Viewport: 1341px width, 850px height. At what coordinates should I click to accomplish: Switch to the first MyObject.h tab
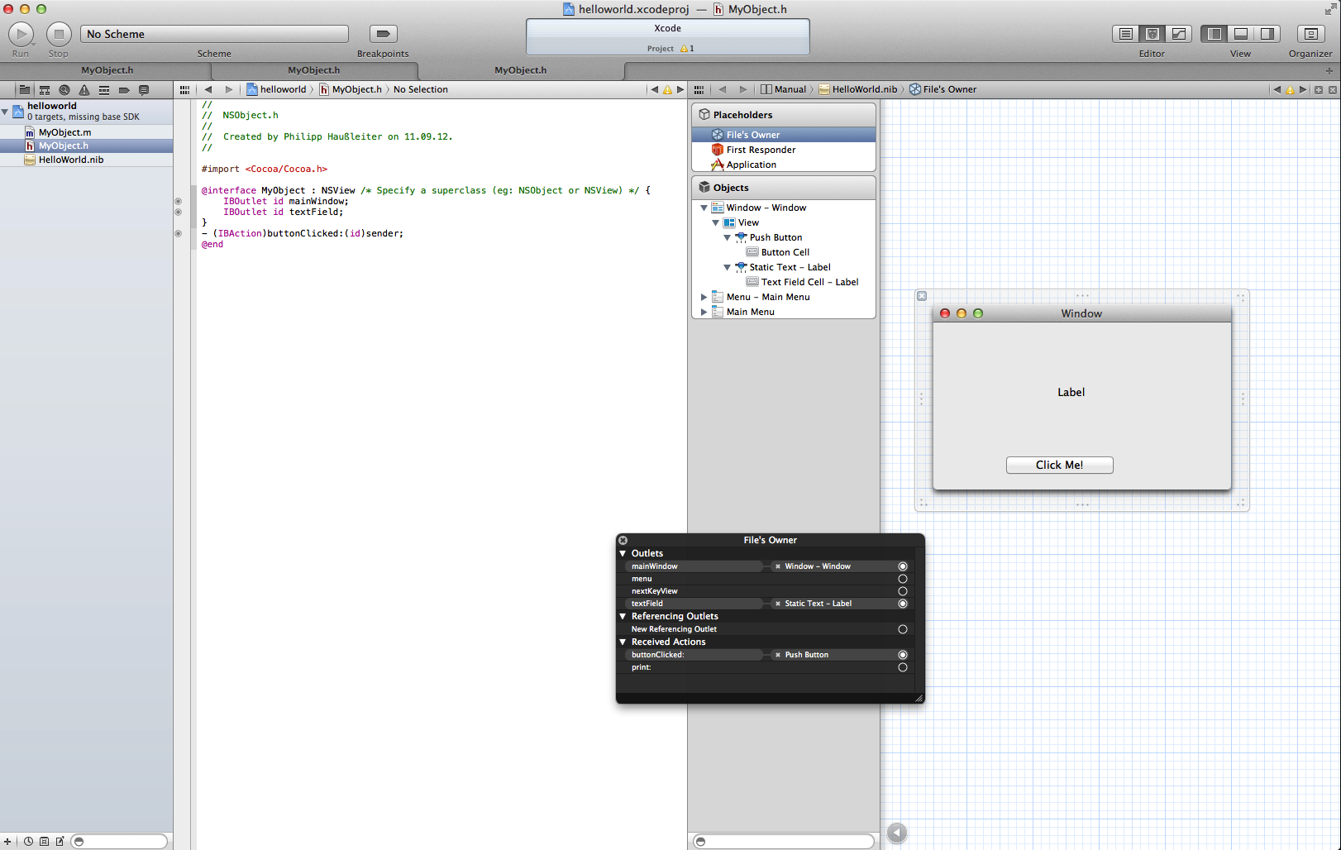click(107, 70)
